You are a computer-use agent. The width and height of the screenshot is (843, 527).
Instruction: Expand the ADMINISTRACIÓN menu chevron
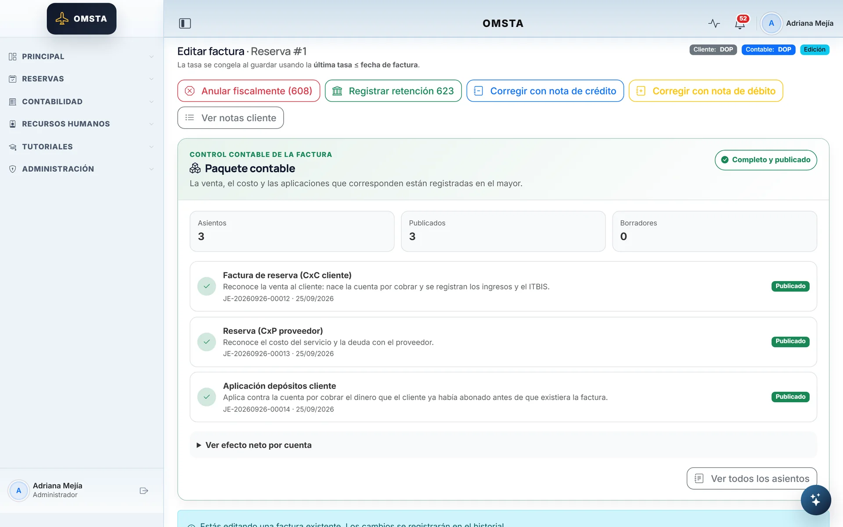tap(151, 169)
